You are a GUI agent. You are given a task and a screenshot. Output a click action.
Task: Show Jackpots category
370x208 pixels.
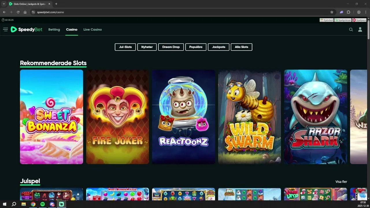[219, 47]
